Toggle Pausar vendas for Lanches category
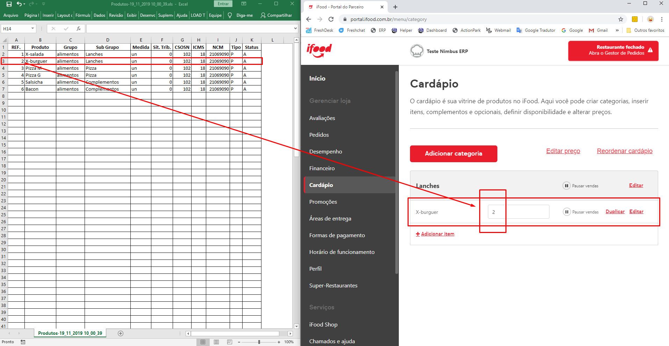The width and height of the screenshot is (669, 346). point(581,186)
